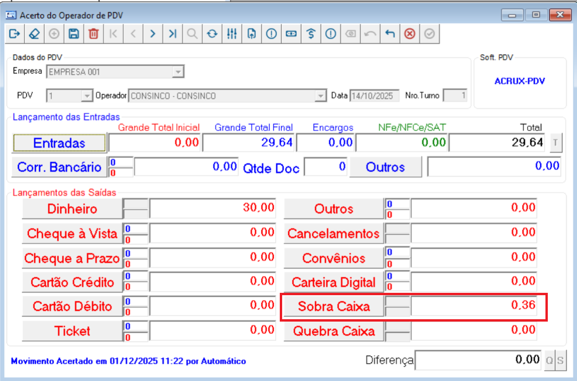
Task: Click the Diferença value field
Action: (x=479, y=361)
